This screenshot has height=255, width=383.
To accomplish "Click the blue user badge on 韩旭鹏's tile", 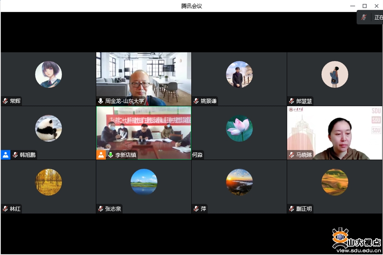I will pos(6,155).
